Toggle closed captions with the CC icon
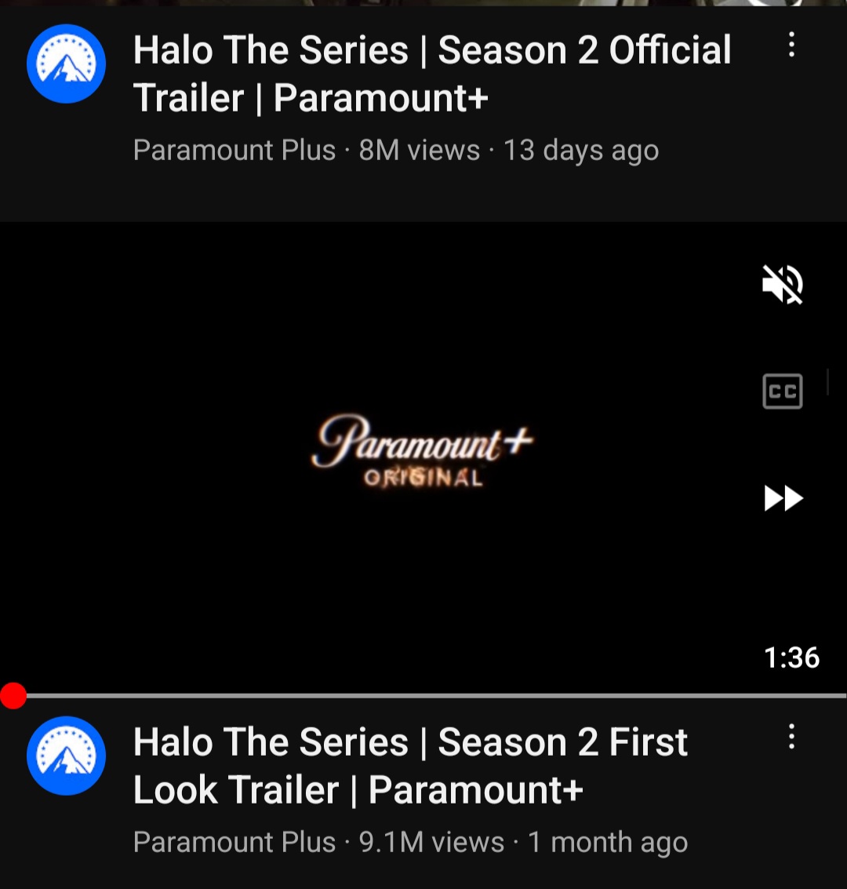The image size is (847, 889). click(783, 392)
